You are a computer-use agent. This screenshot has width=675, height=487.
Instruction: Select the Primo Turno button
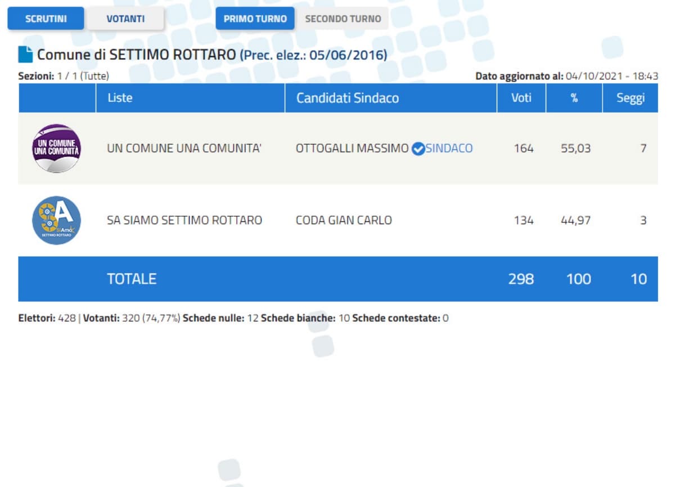255,19
